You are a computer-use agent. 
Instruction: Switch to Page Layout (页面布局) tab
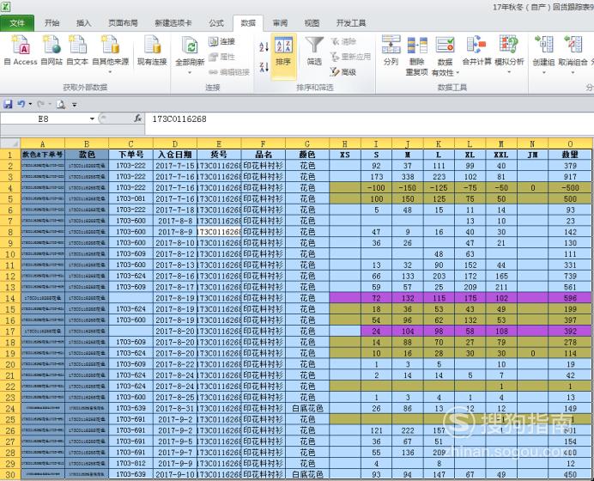click(123, 23)
